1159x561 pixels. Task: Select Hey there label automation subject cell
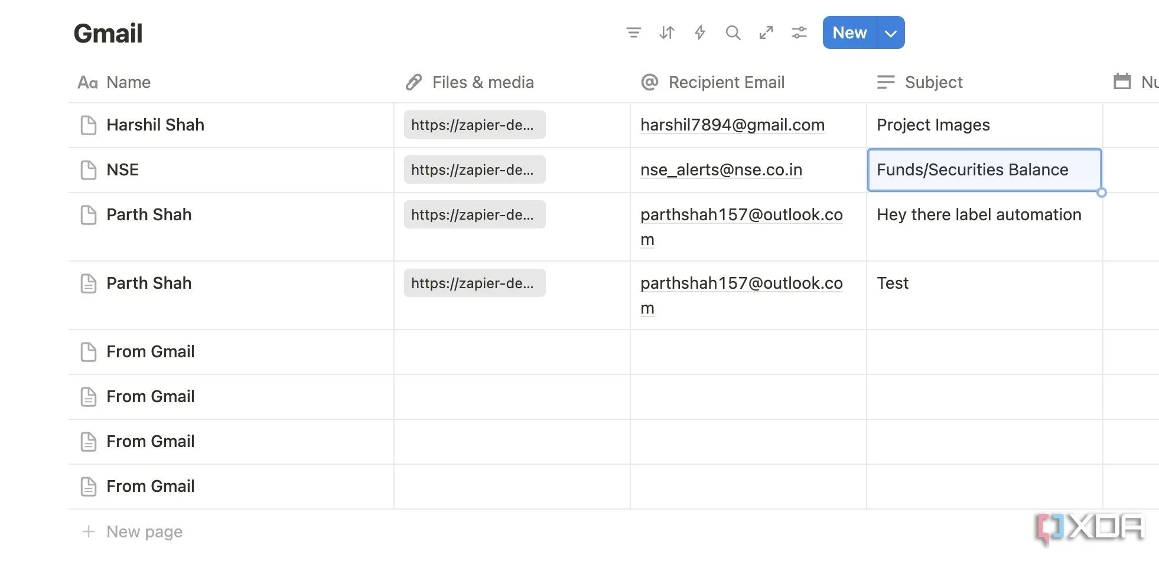(x=985, y=227)
